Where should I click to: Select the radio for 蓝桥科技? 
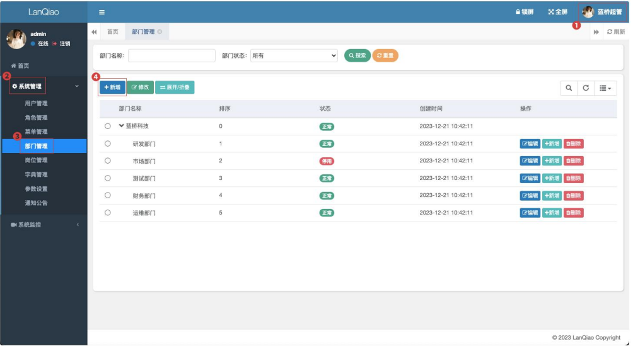(x=108, y=126)
